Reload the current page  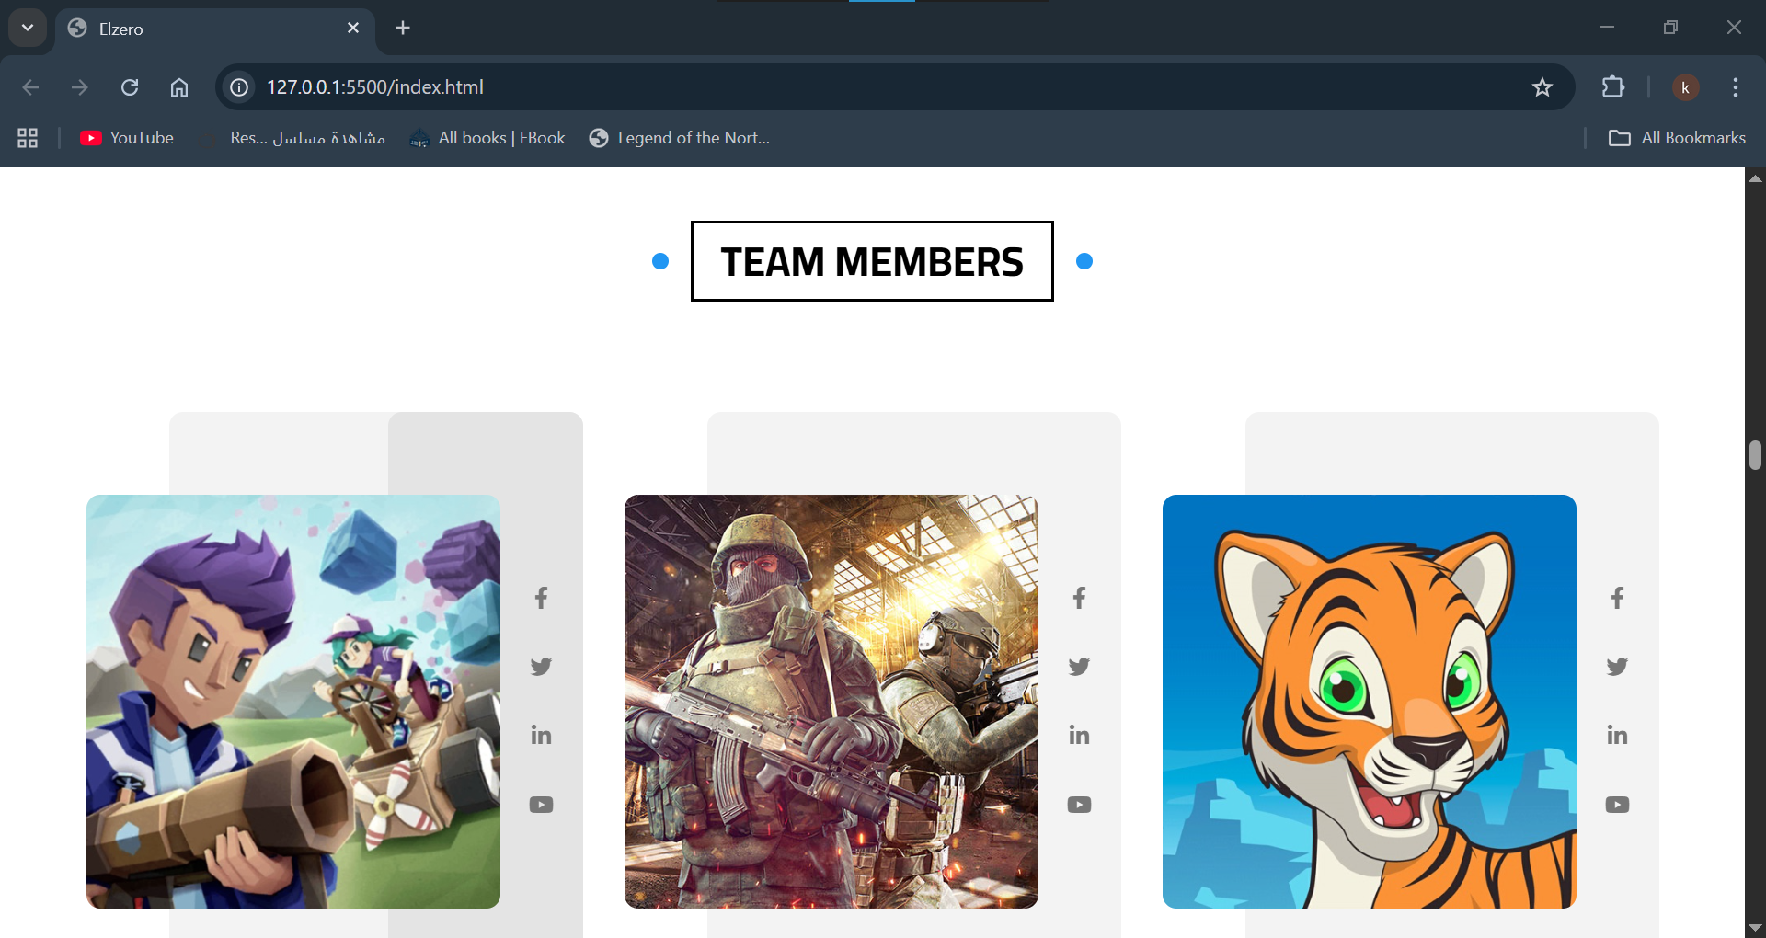point(130,87)
